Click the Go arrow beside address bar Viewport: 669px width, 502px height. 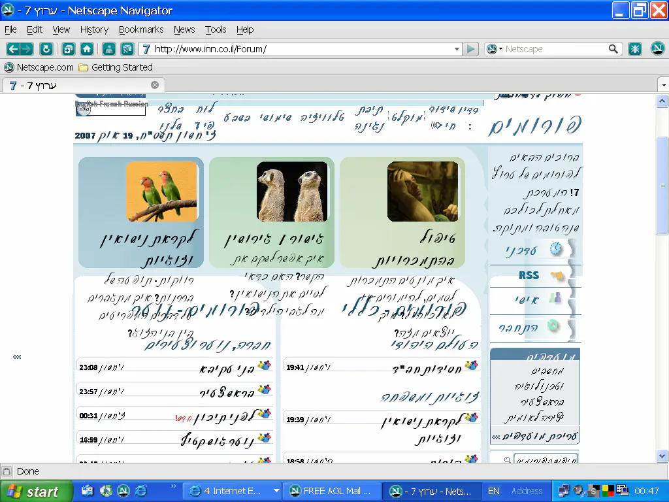(470, 49)
